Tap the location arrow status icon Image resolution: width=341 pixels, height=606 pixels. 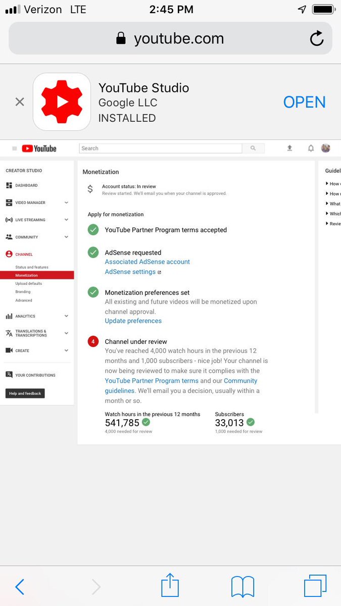click(302, 10)
